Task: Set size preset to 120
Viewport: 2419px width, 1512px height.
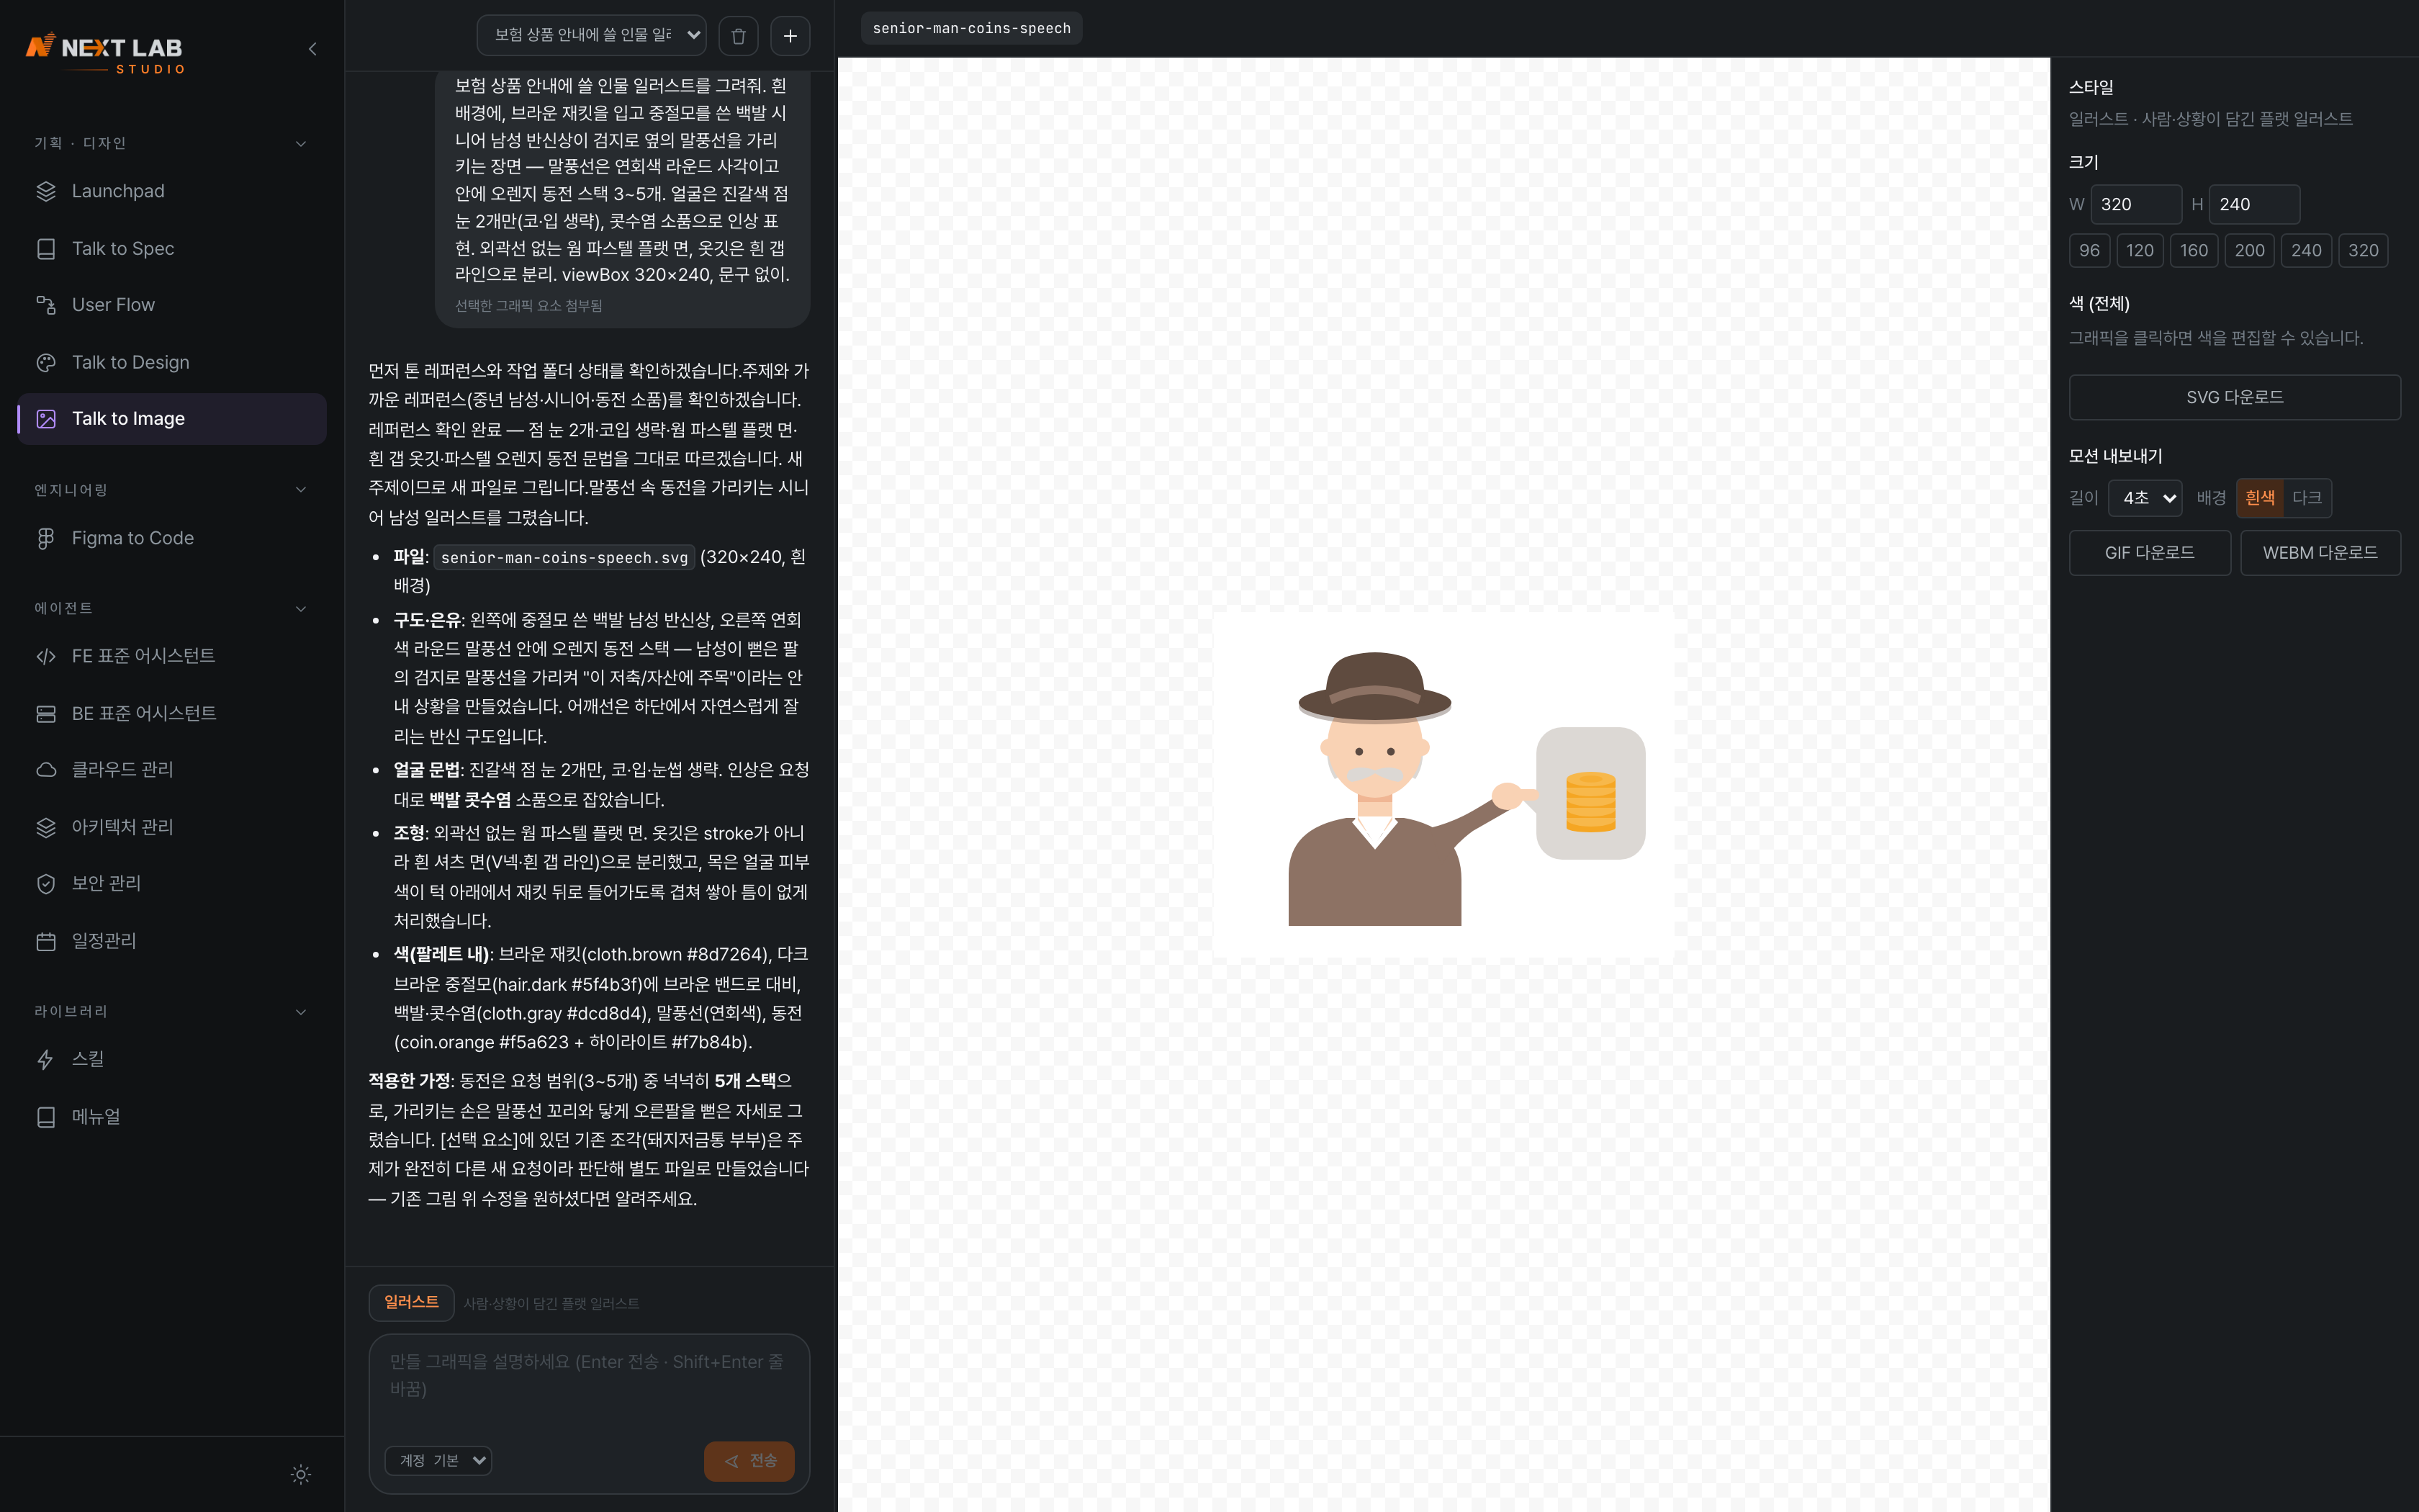Action: click(x=2139, y=251)
